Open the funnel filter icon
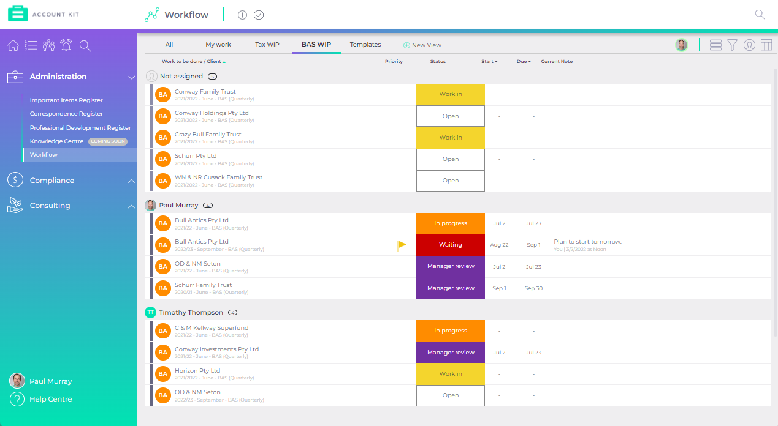The image size is (778, 426). click(732, 45)
